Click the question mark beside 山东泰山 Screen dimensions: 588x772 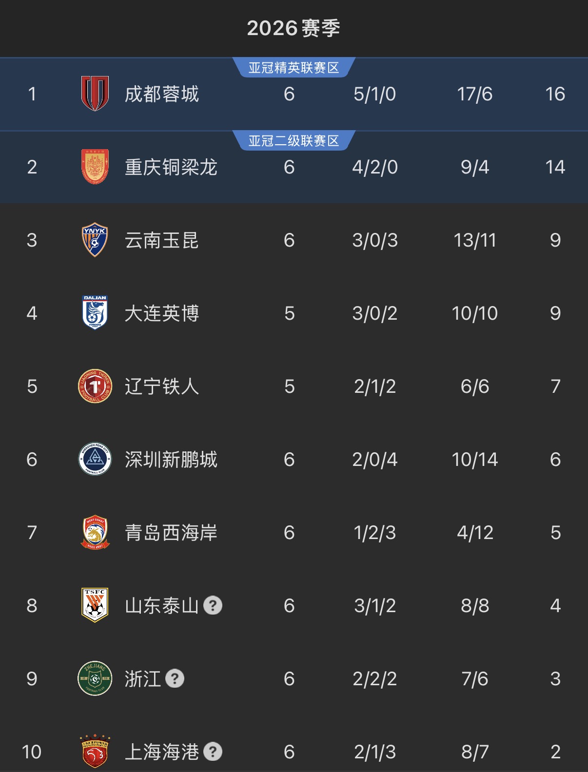pyautogui.click(x=213, y=605)
